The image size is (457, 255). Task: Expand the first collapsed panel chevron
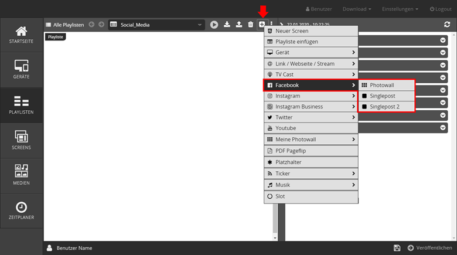(x=443, y=40)
